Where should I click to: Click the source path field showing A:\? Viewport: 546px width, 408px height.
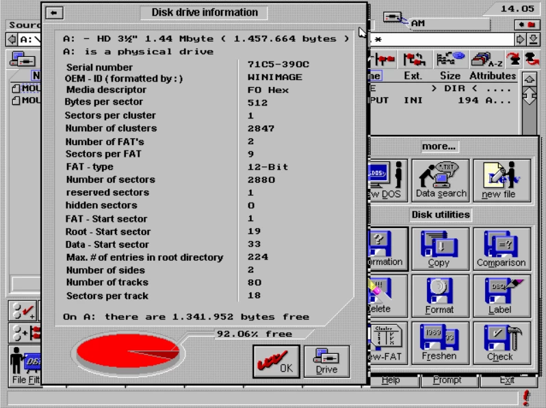coord(29,40)
